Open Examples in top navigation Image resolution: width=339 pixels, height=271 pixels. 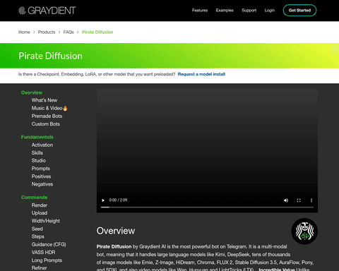point(225,11)
